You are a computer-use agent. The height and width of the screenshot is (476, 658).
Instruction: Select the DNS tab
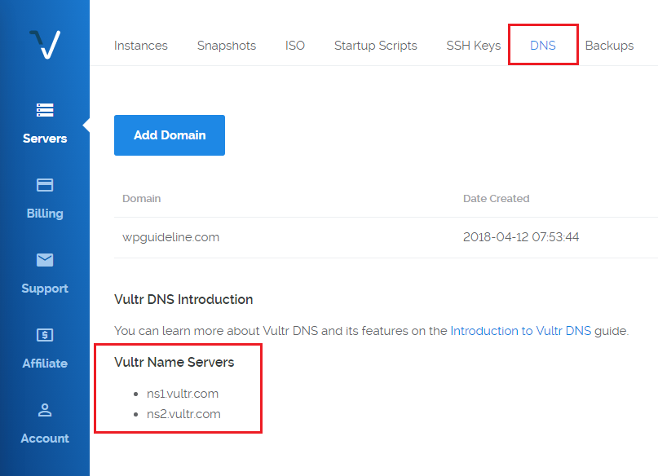coord(543,46)
